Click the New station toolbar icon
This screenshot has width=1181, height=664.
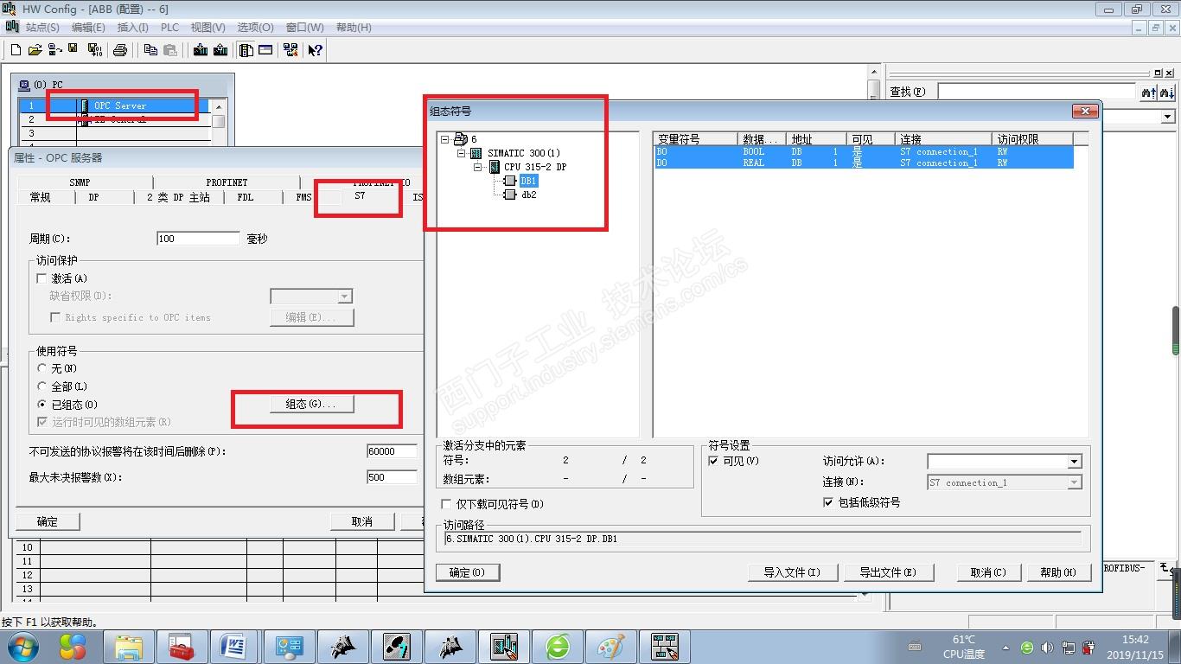point(16,50)
